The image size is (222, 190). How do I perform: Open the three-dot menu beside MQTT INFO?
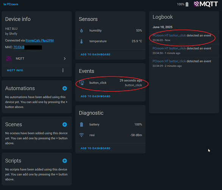click(63, 70)
